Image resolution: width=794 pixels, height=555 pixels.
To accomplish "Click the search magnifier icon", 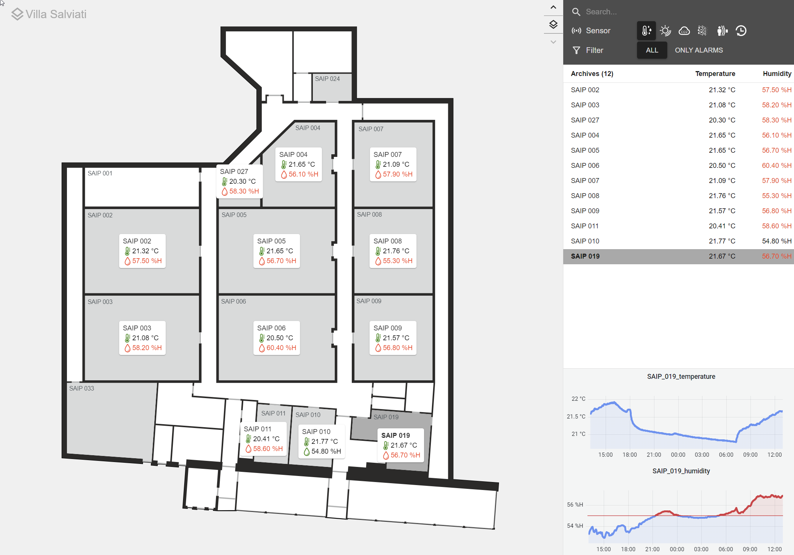I will tap(576, 12).
